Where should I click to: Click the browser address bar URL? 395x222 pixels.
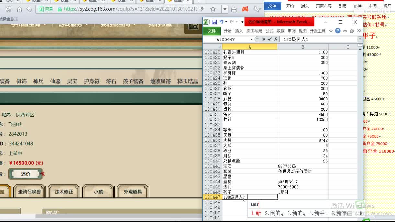pos(130,9)
